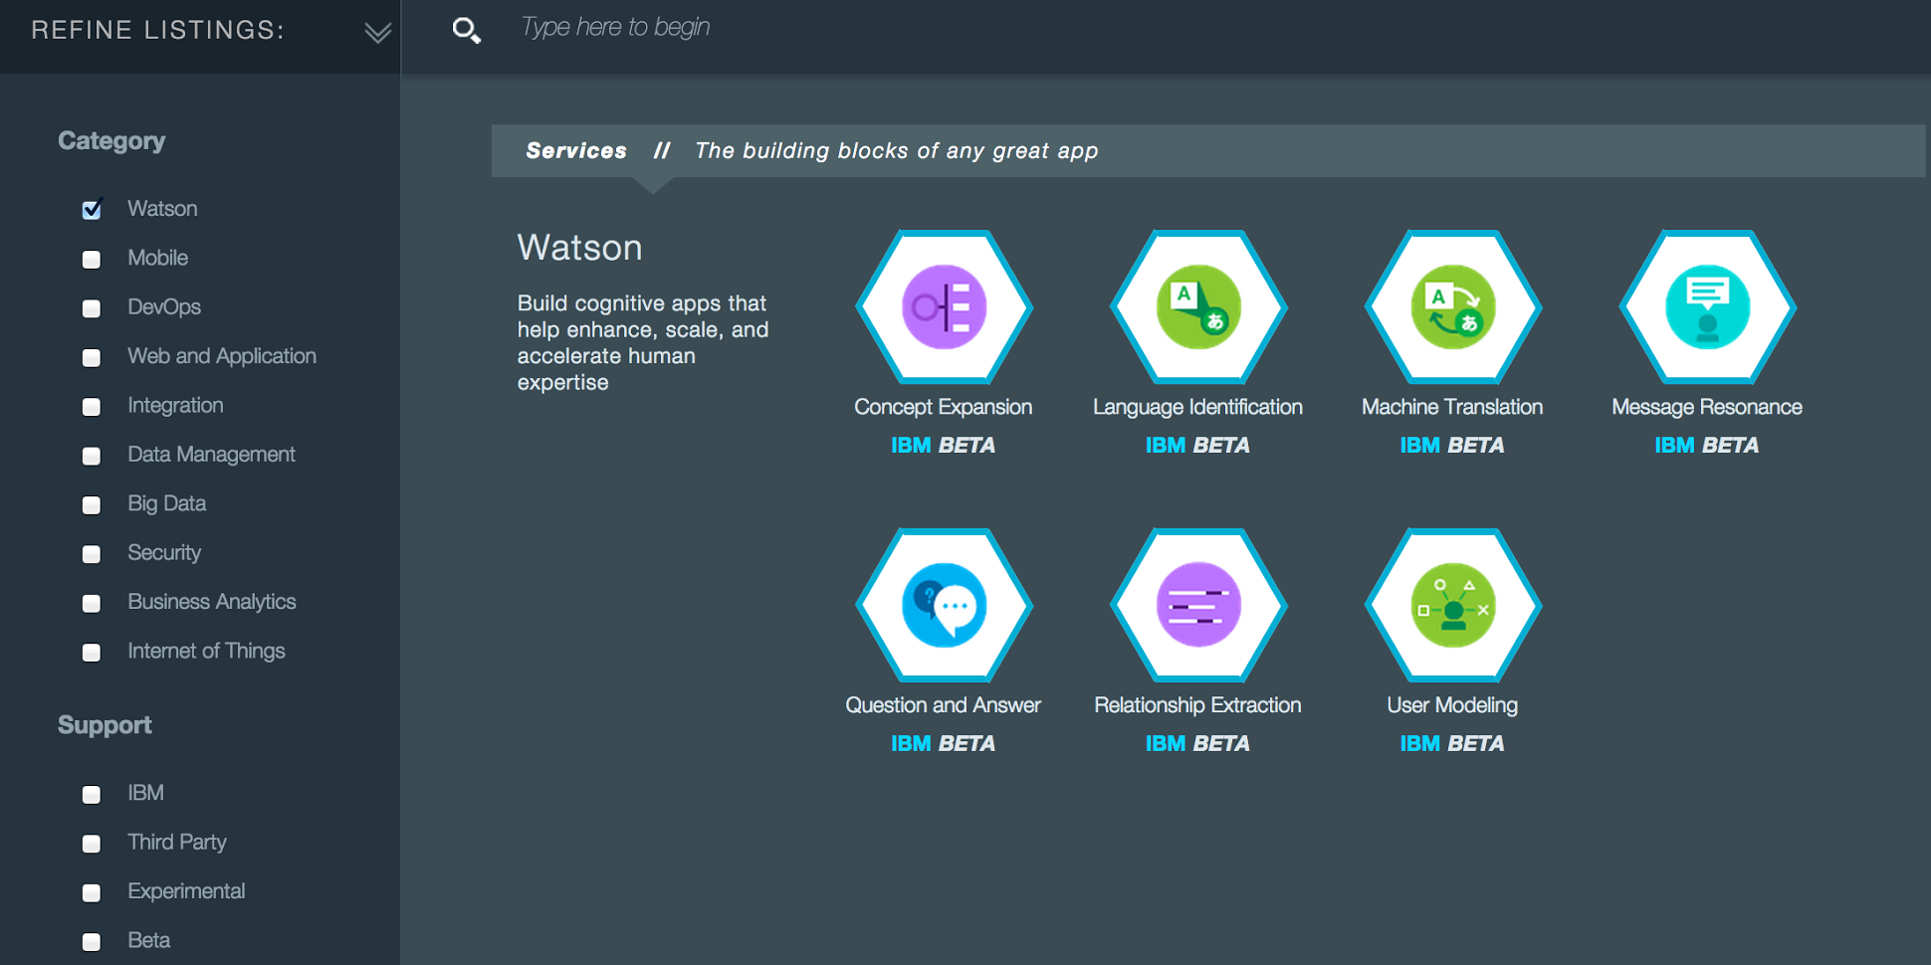Open the Language Identification service icon
The image size is (1931, 965).
pyautogui.click(x=1198, y=307)
